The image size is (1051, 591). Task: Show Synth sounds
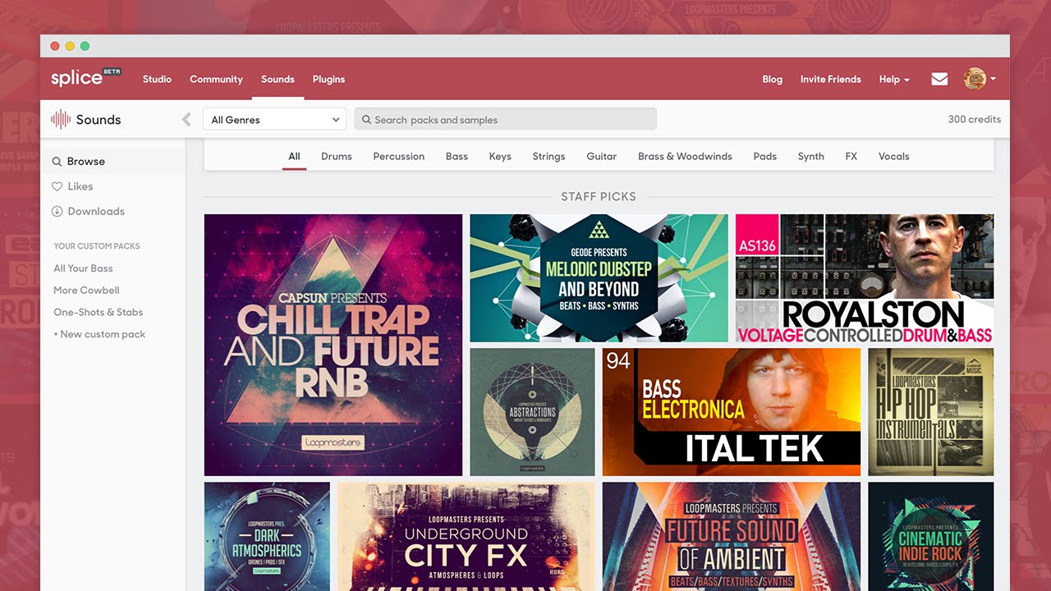810,156
